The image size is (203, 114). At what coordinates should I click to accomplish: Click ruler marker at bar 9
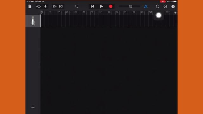coord(50,12)
